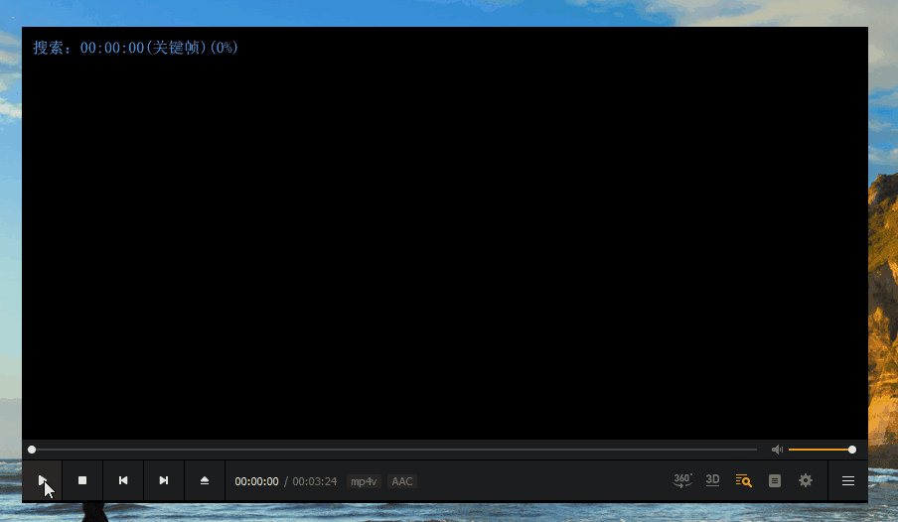Click the elapsed time 00:00:00 display
This screenshot has width=898, height=522.
pos(256,481)
